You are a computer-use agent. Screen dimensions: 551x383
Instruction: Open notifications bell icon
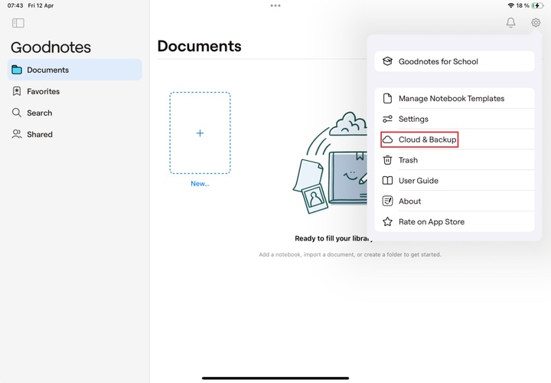coord(510,22)
